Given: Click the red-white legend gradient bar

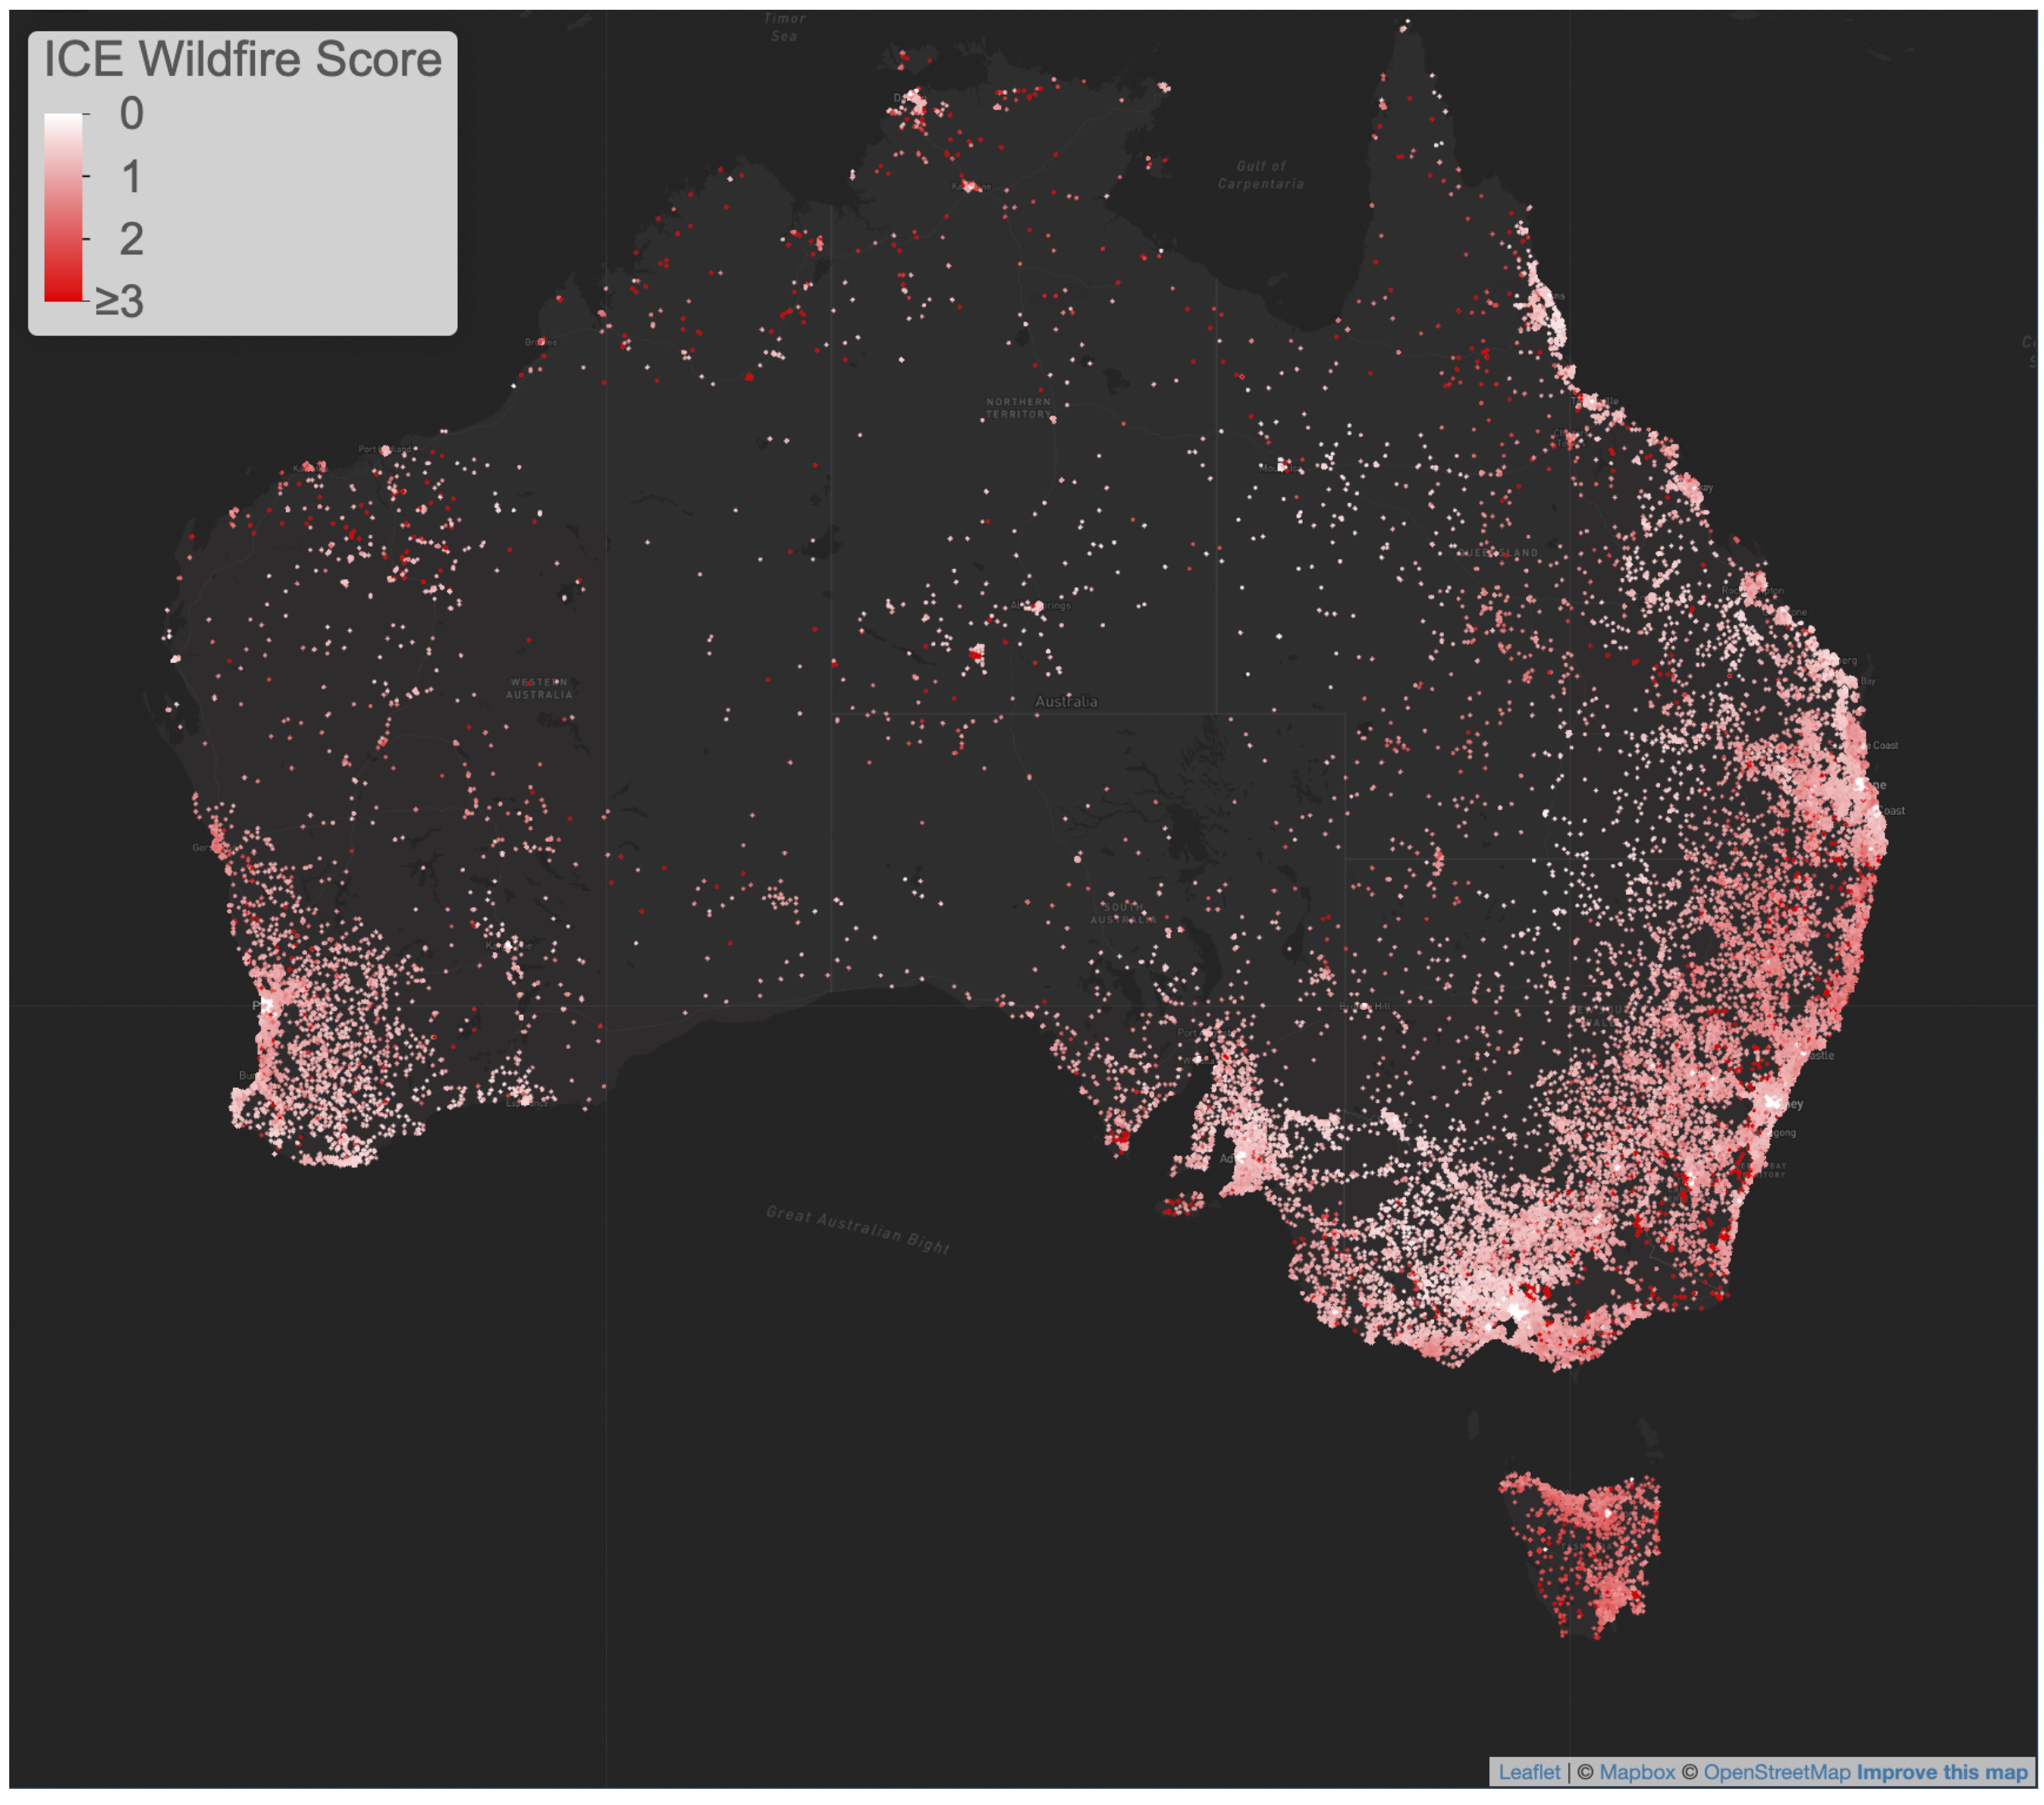Looking at the screenshot, I should (x=63, y=207).
